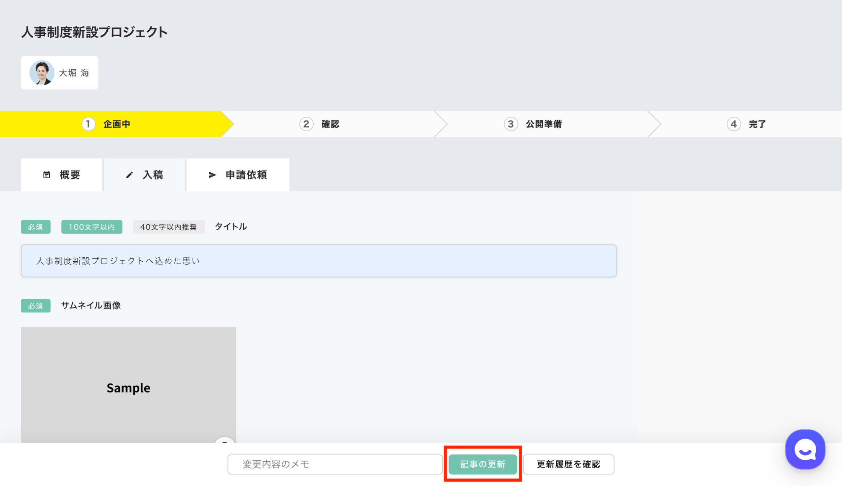842x490 pixels.
Task: Select the 公開準備 stage in progress bar
Action: (x=544, y=124)
